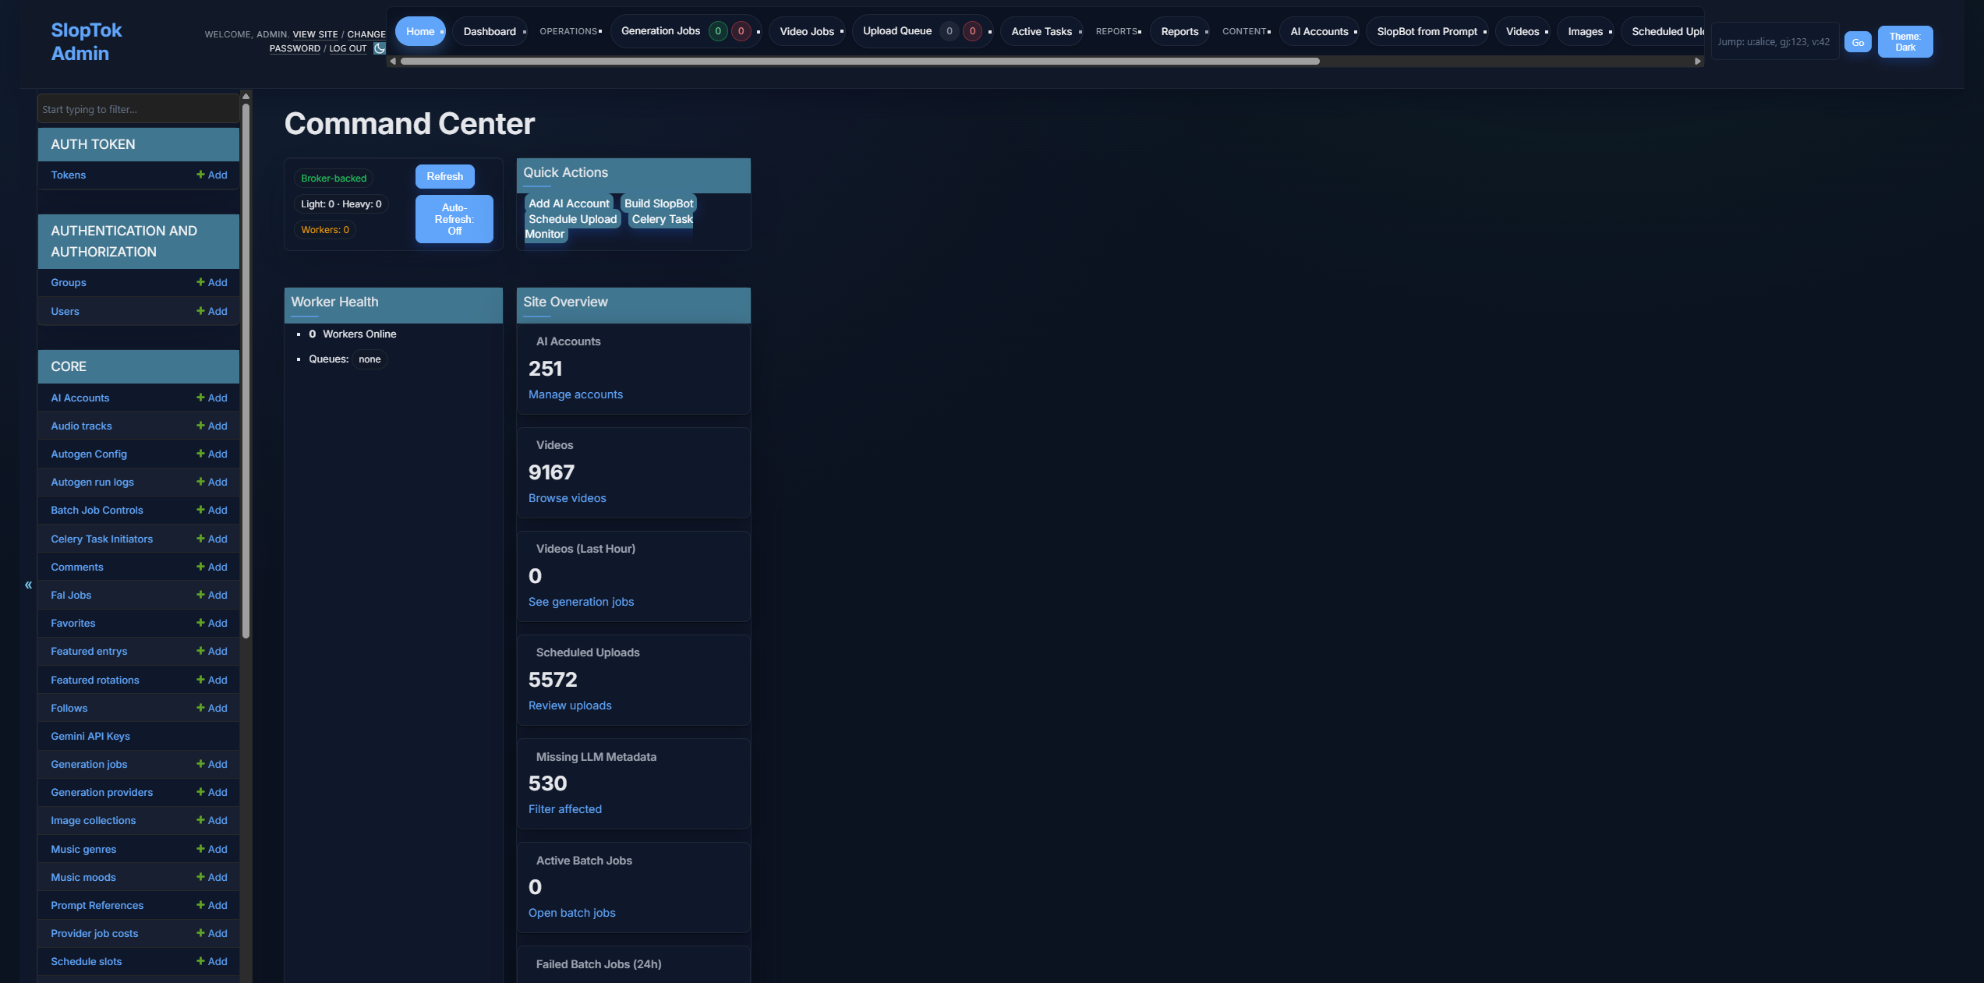Click the Refresh button in the status card
1984x983 pixels.
444,176
